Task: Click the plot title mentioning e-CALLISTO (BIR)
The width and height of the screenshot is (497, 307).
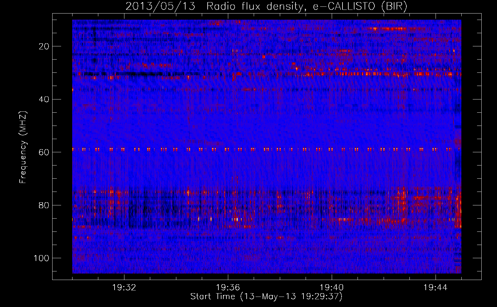Action: [x=266, y=6]
